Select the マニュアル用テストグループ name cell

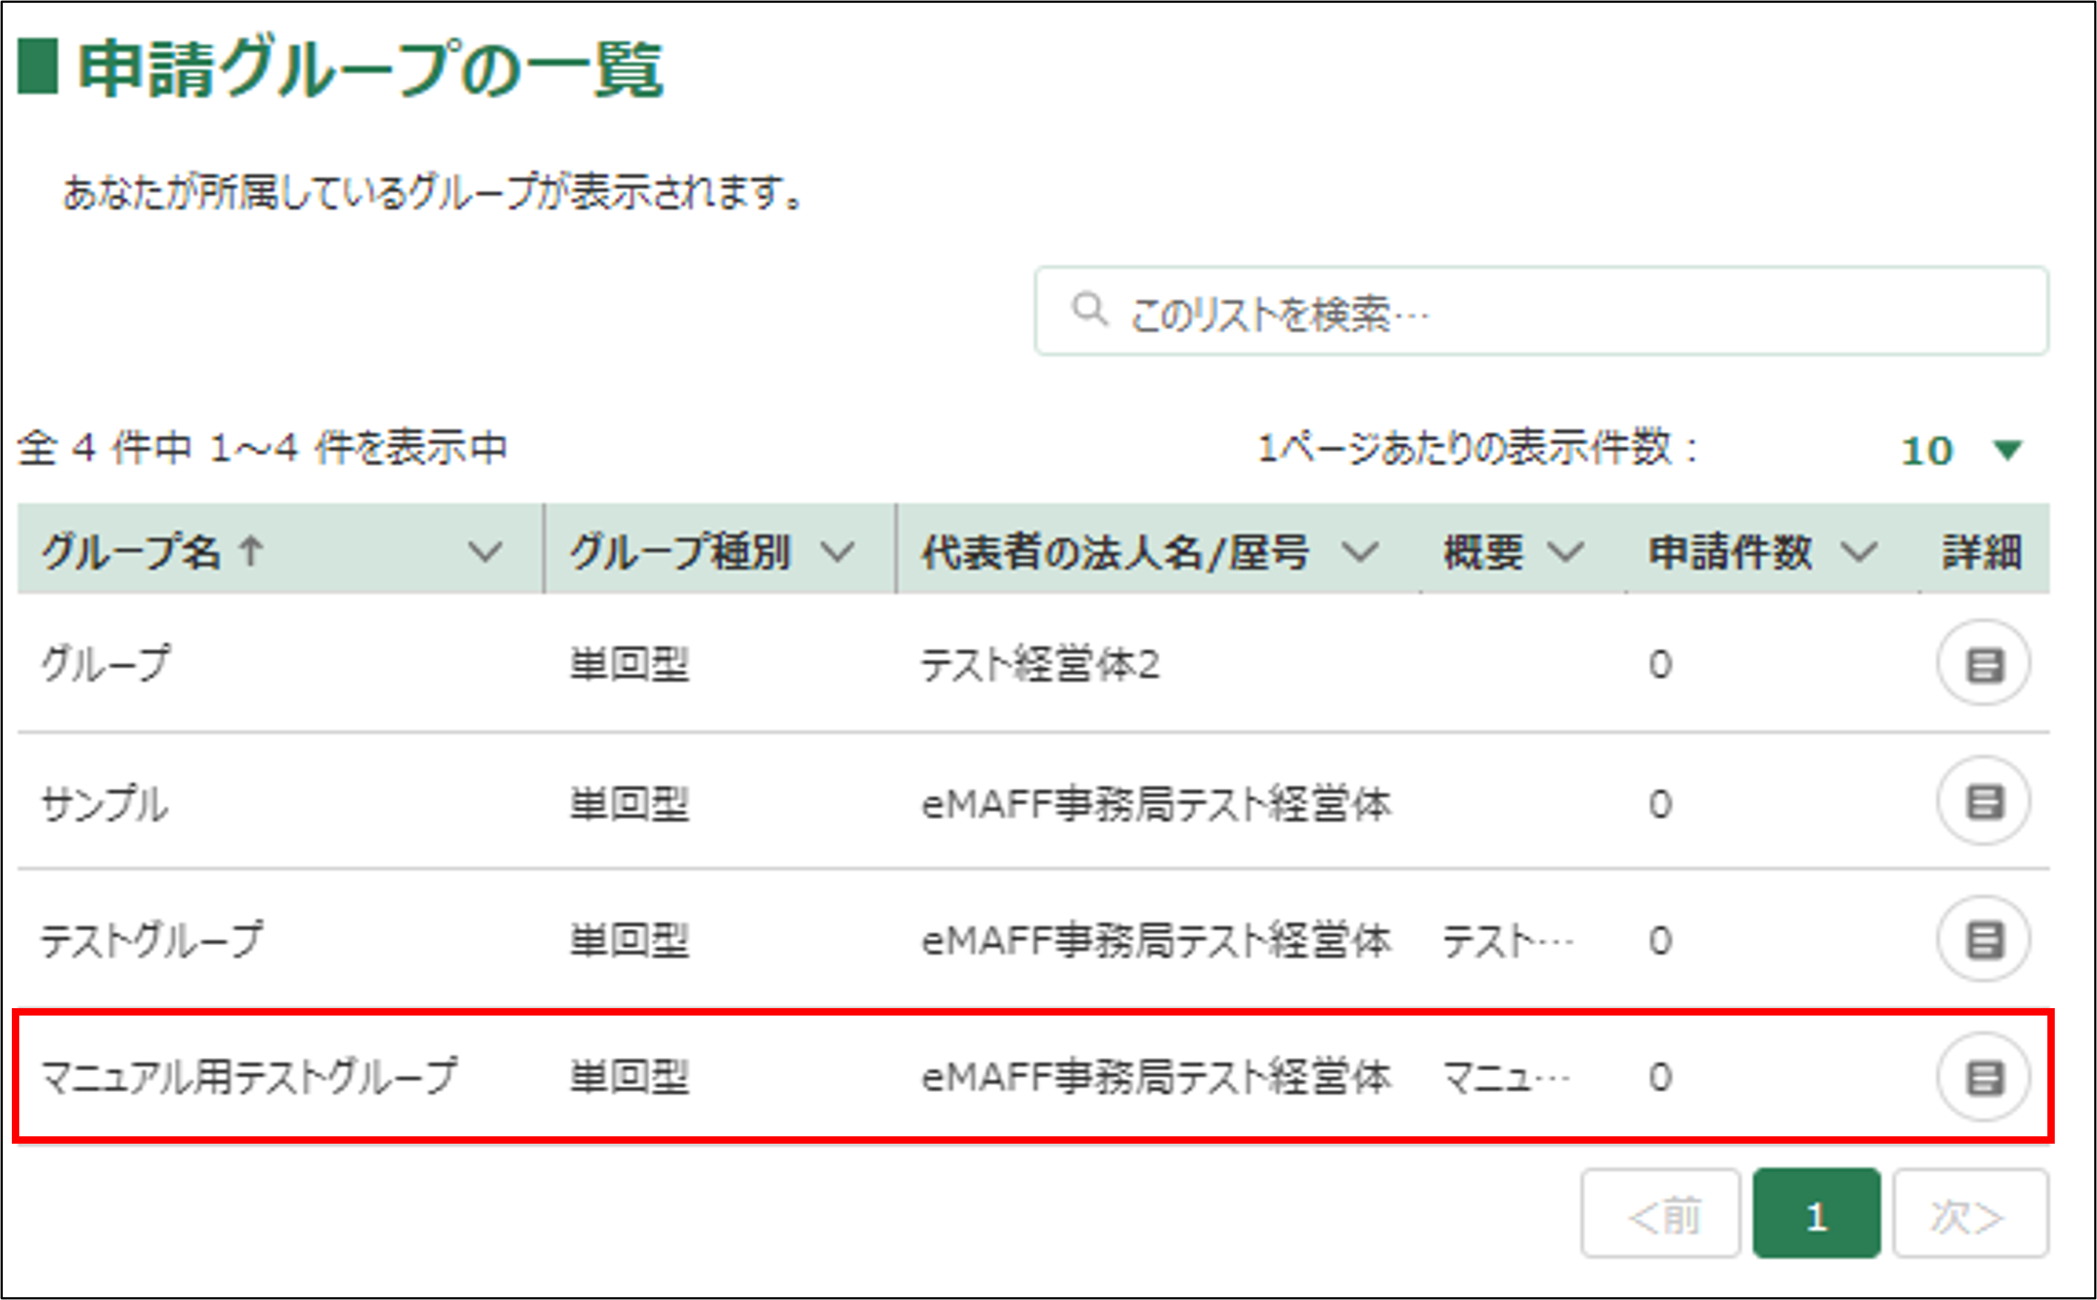tap(250, 1076)
